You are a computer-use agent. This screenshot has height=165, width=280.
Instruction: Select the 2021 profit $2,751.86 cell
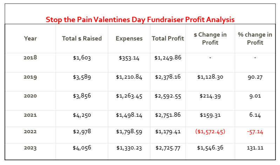tap(168, 115)
